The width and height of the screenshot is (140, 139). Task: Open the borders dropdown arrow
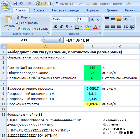pyautogui.click(x=81, y=27)
